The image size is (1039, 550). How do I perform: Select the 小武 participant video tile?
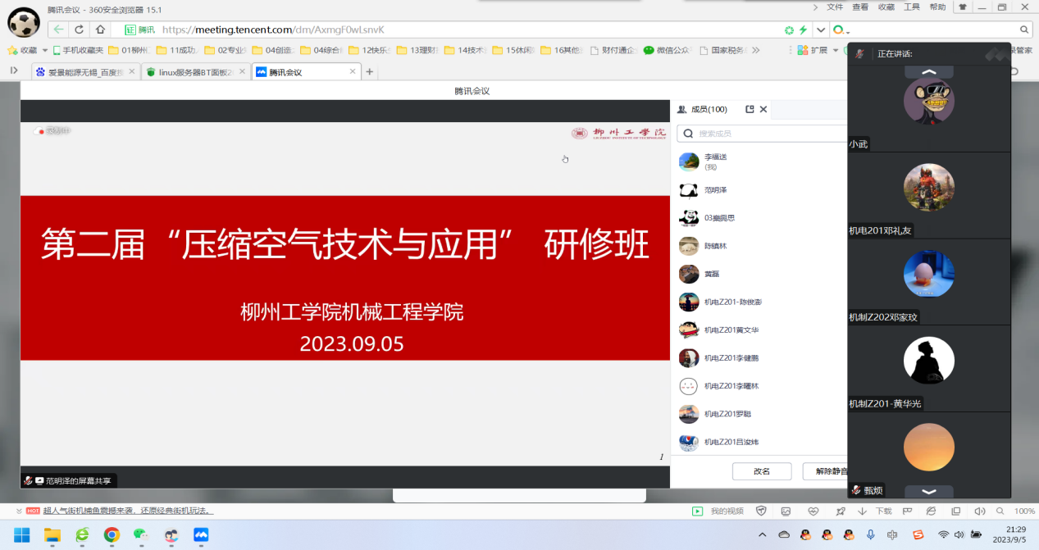[929, 108]
